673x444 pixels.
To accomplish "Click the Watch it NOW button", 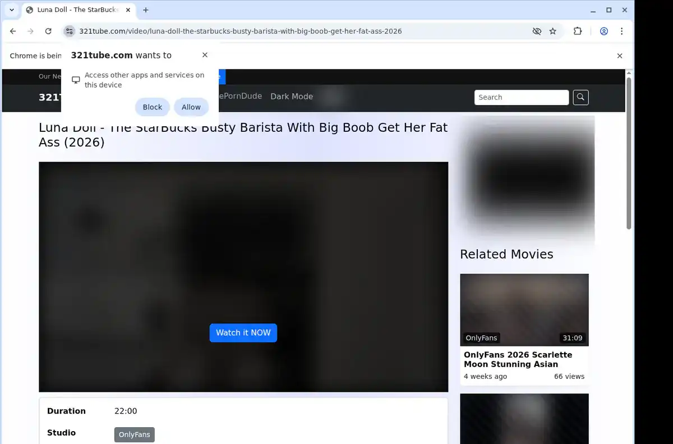I will (243, 333).
